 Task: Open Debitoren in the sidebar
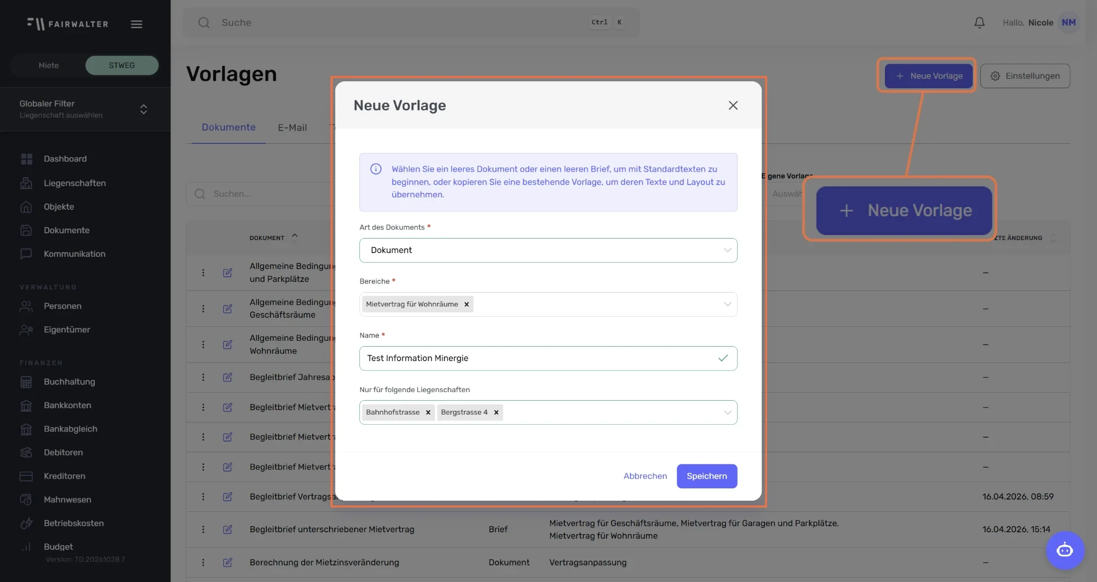[63, 452]
